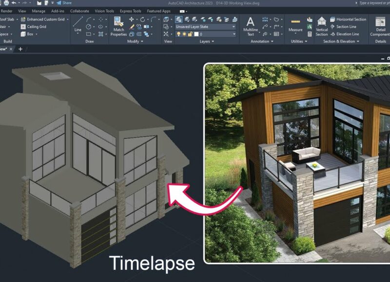Toggle layer on/off lightbulb icon

[178, 34]
